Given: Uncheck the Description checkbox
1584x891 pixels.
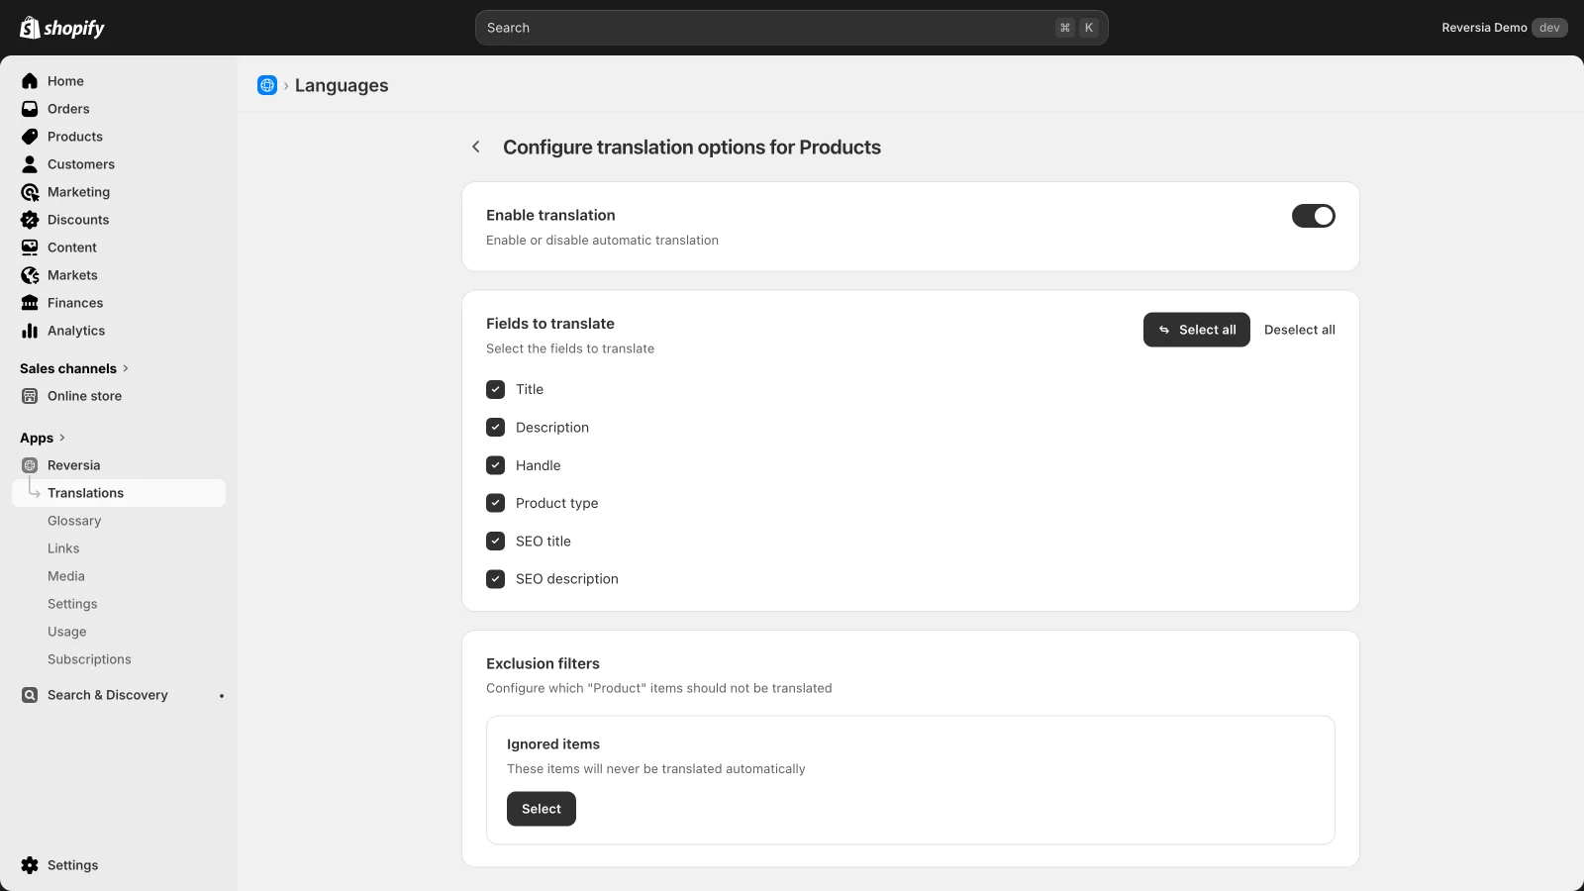Looking at the screenshot, I should tap(496, 428).
